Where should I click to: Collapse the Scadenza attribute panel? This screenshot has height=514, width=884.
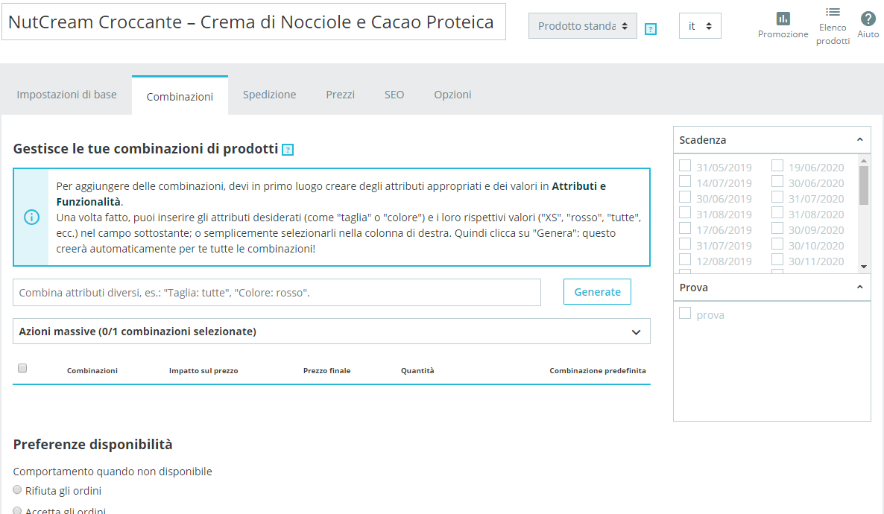[x=859, y=140]
